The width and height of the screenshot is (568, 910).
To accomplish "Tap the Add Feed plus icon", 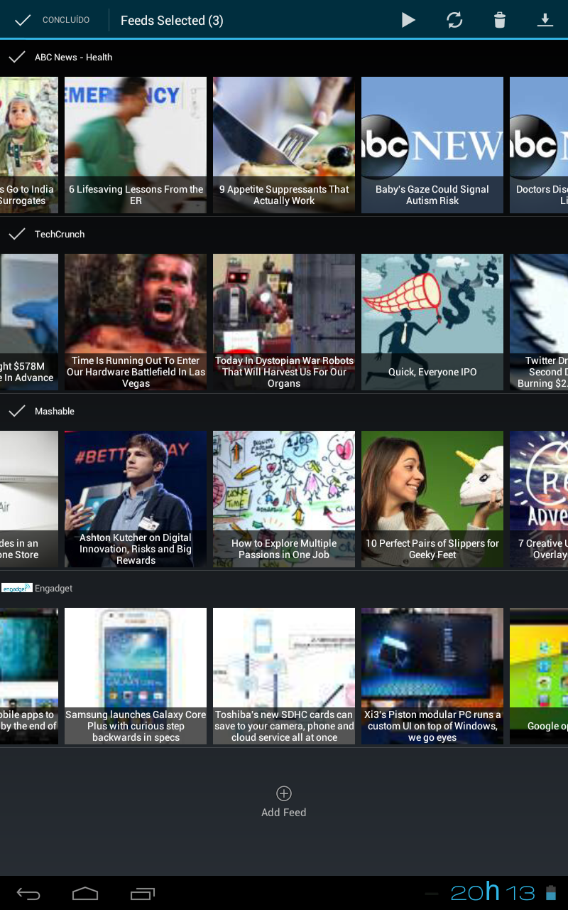I will click(284, 793).
